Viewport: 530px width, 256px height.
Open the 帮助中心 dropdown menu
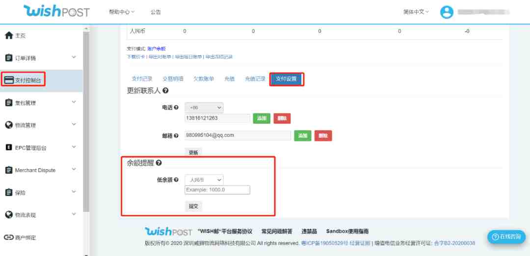point(122,12)
